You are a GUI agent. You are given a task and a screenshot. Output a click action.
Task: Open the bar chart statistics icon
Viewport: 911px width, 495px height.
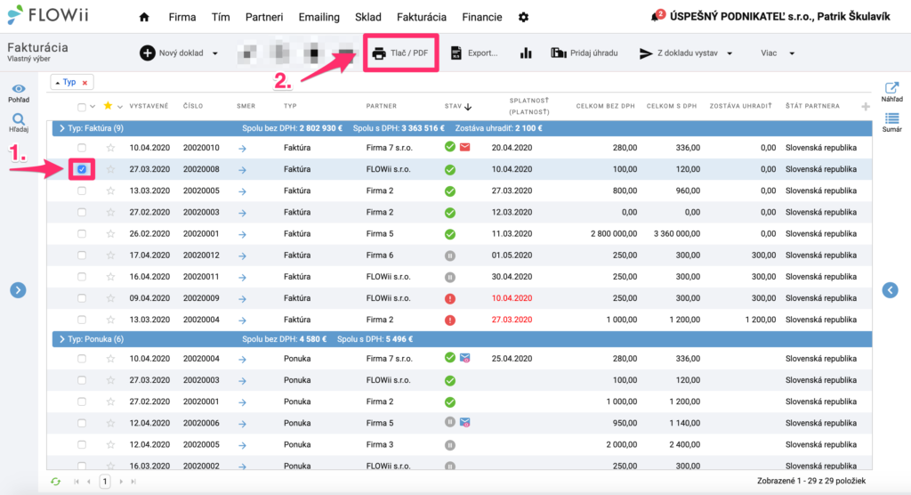[526, 53]
